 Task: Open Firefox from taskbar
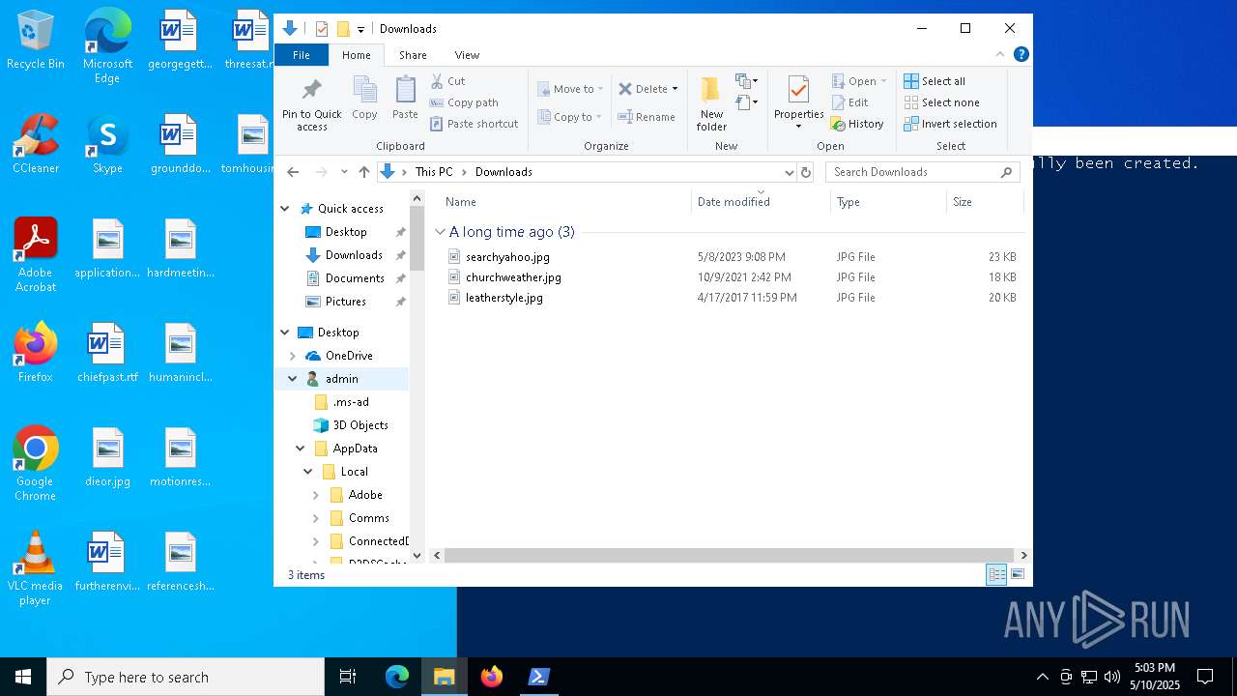(x=492, y=677)
